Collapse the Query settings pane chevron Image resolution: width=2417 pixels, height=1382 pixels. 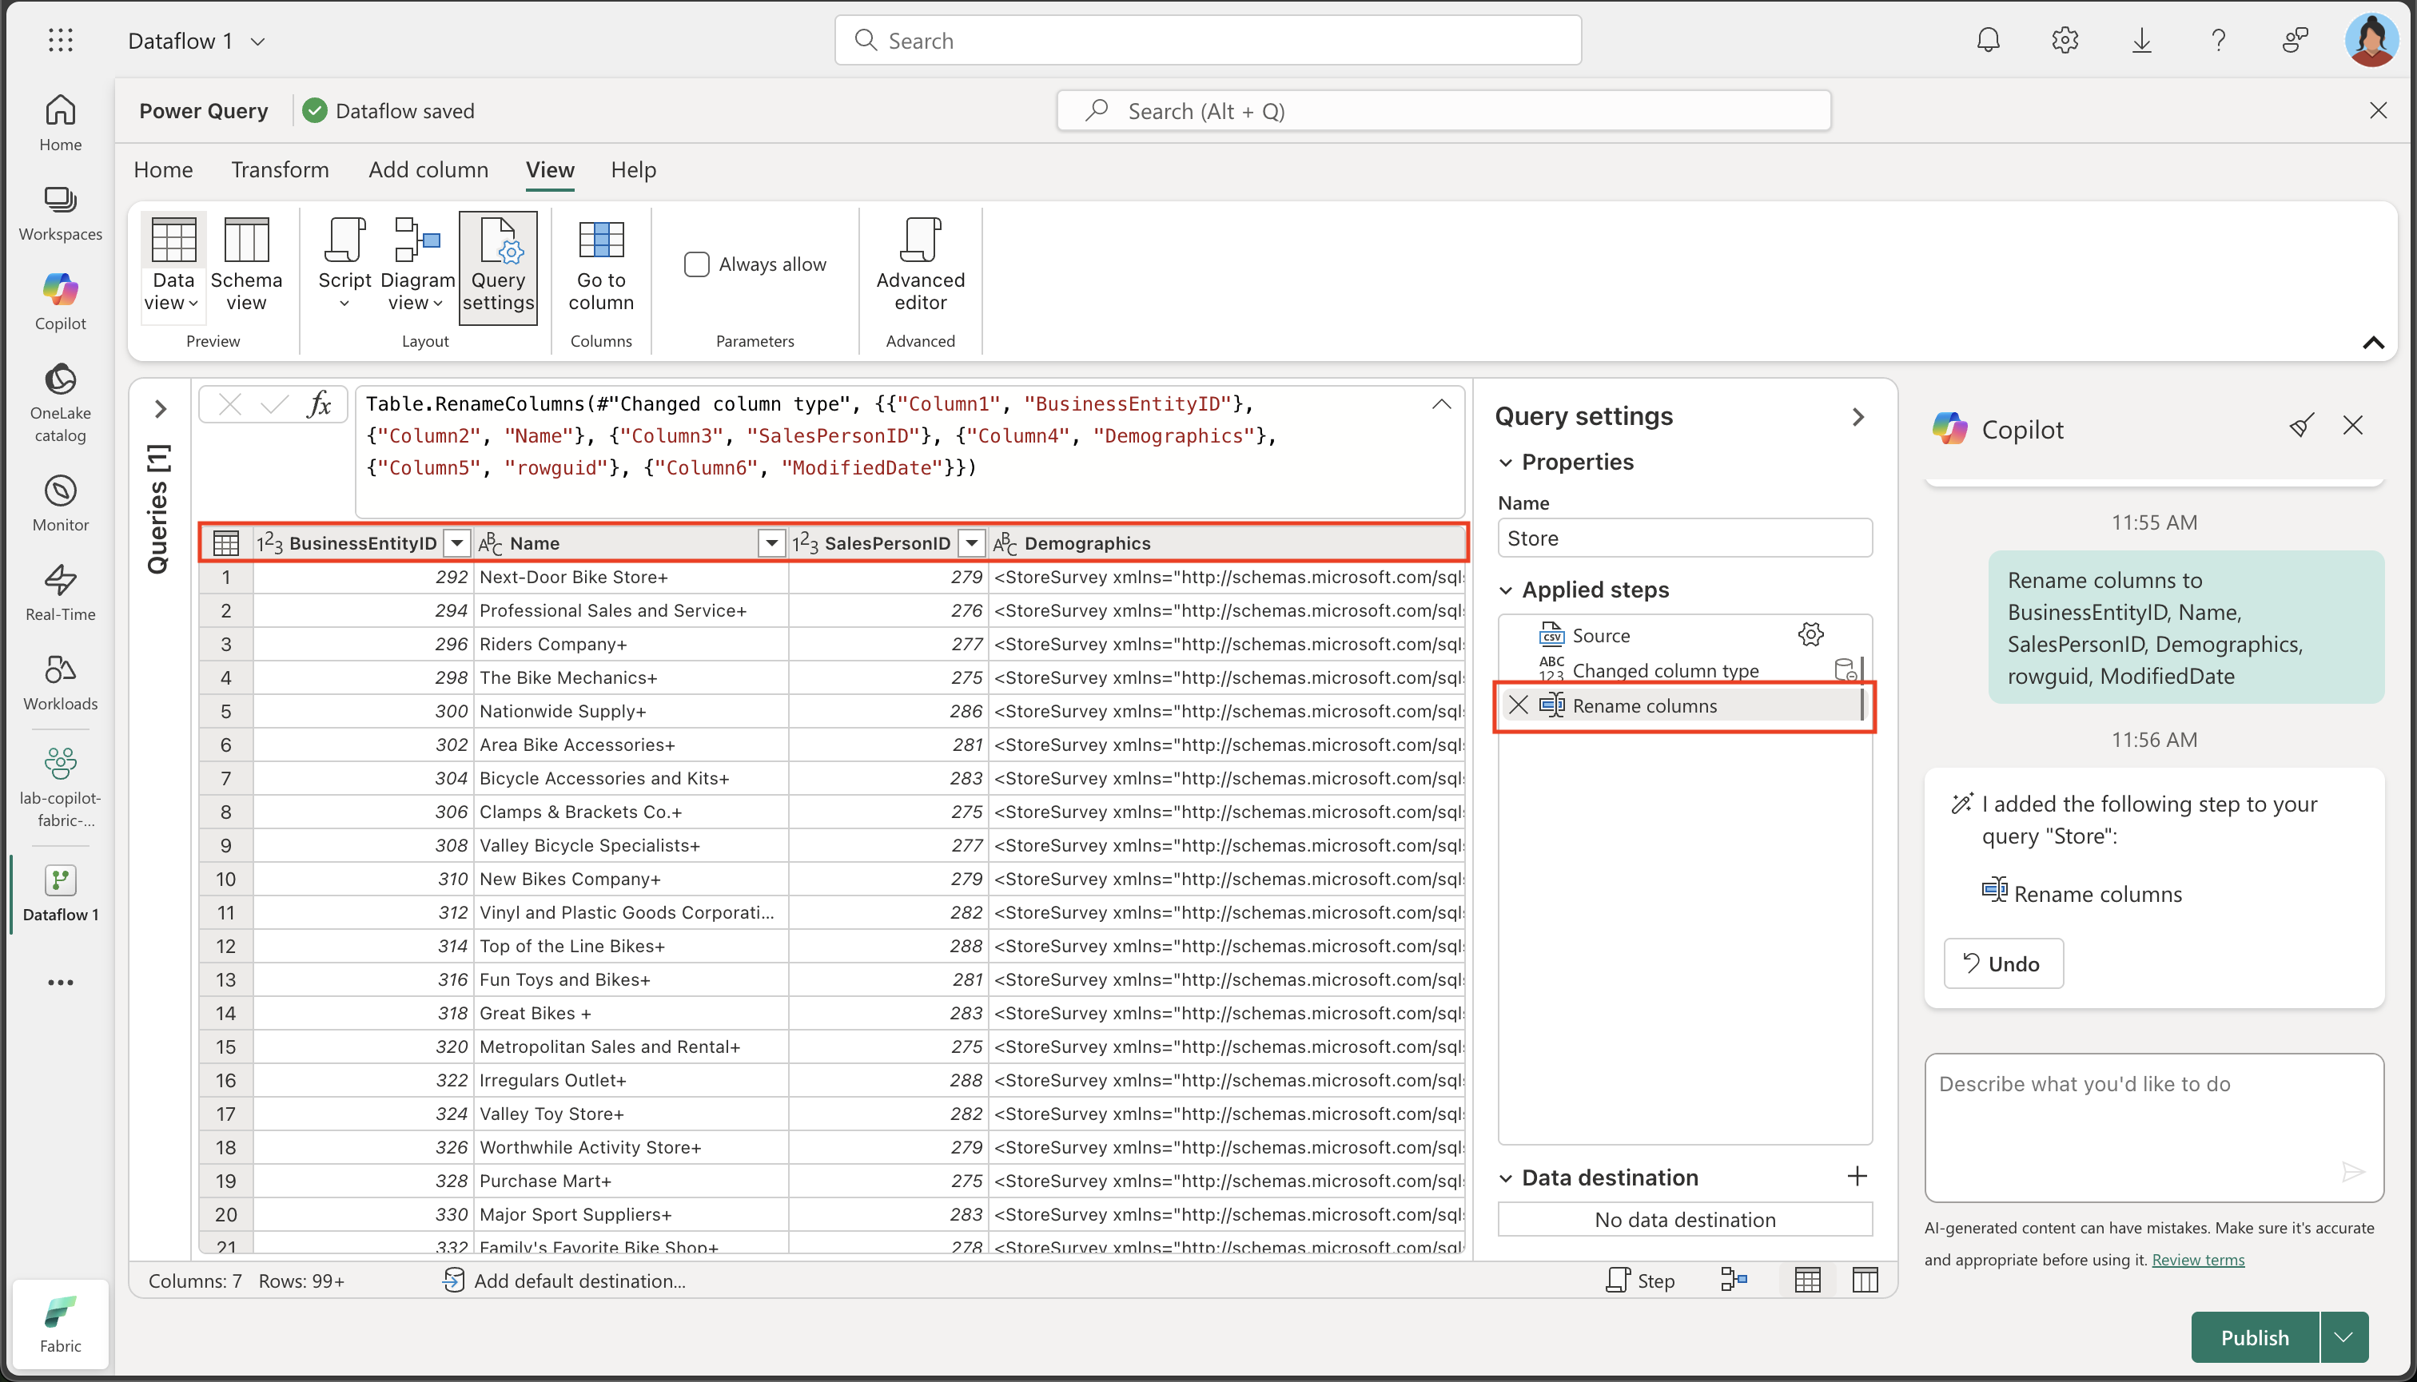tap(1858, 417)
